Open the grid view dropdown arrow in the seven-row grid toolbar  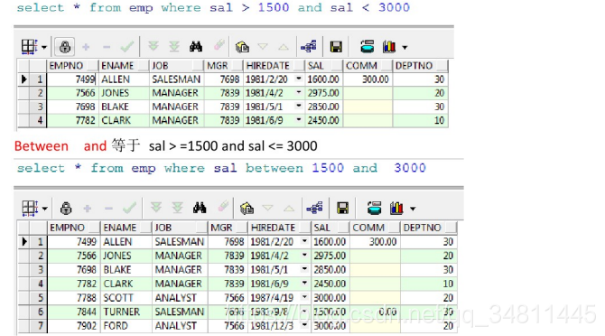pos(45,209)
